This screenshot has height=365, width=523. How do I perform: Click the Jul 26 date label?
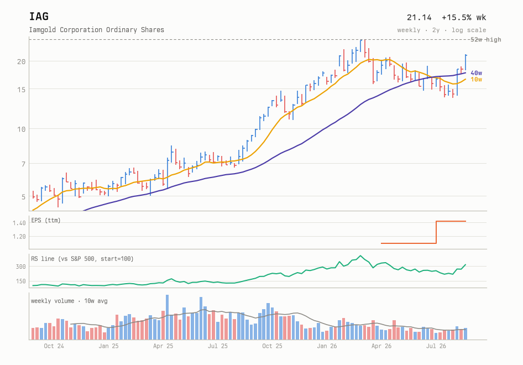coord(436,346)
